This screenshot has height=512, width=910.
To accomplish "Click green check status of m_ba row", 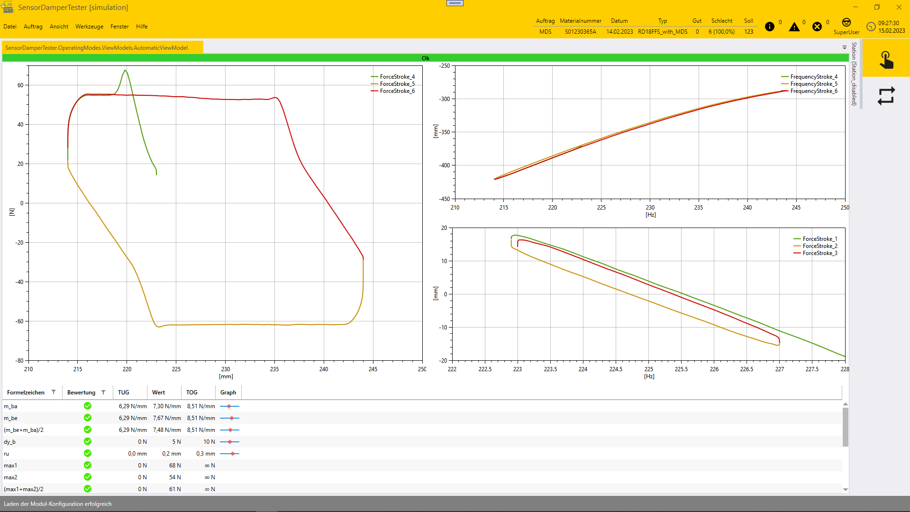I will click(x=88, y=406).
